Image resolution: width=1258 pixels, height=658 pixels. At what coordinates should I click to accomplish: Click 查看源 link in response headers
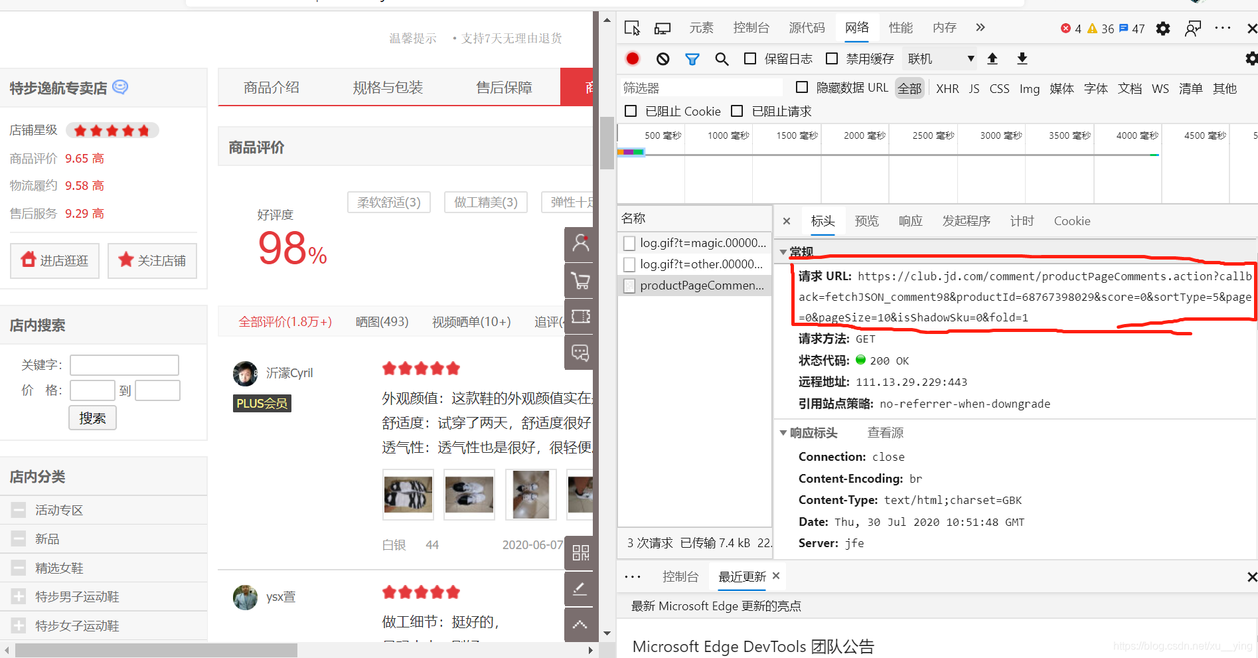pyautogui.click(x=886, y=433)
